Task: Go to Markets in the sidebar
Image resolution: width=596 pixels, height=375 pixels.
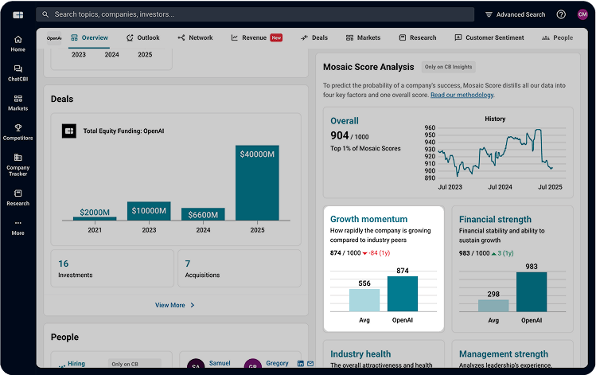Action: point(18,103)
